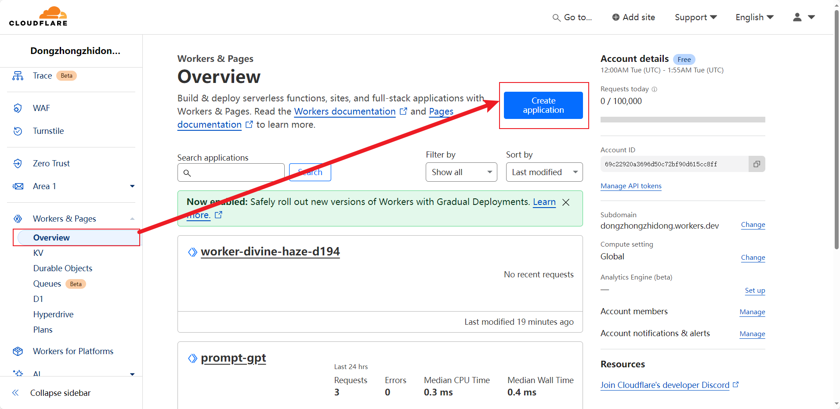Click the Create application button
The image size is (840, 409).
pyautogui.click(x=543, y=105)
